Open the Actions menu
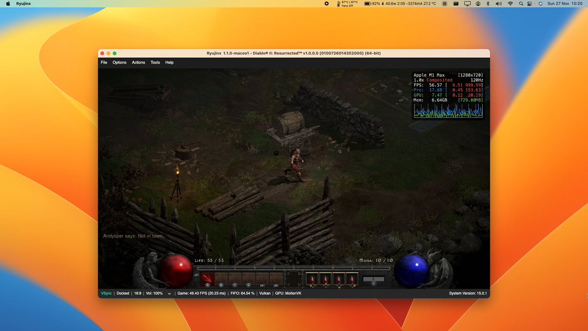This screenshot has width=588, height=331. pos(139,62)
